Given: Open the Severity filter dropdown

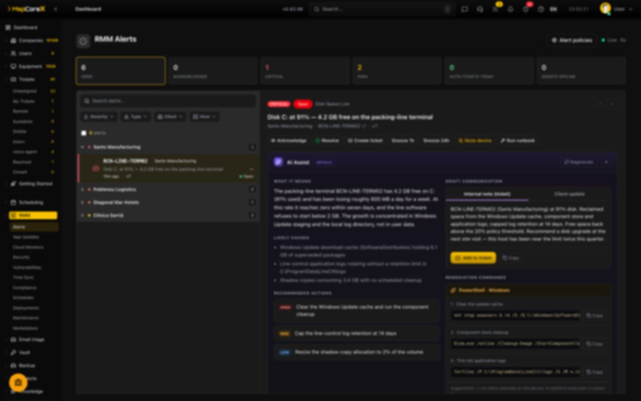Looking at the screenshot, I should pos(99,116).
